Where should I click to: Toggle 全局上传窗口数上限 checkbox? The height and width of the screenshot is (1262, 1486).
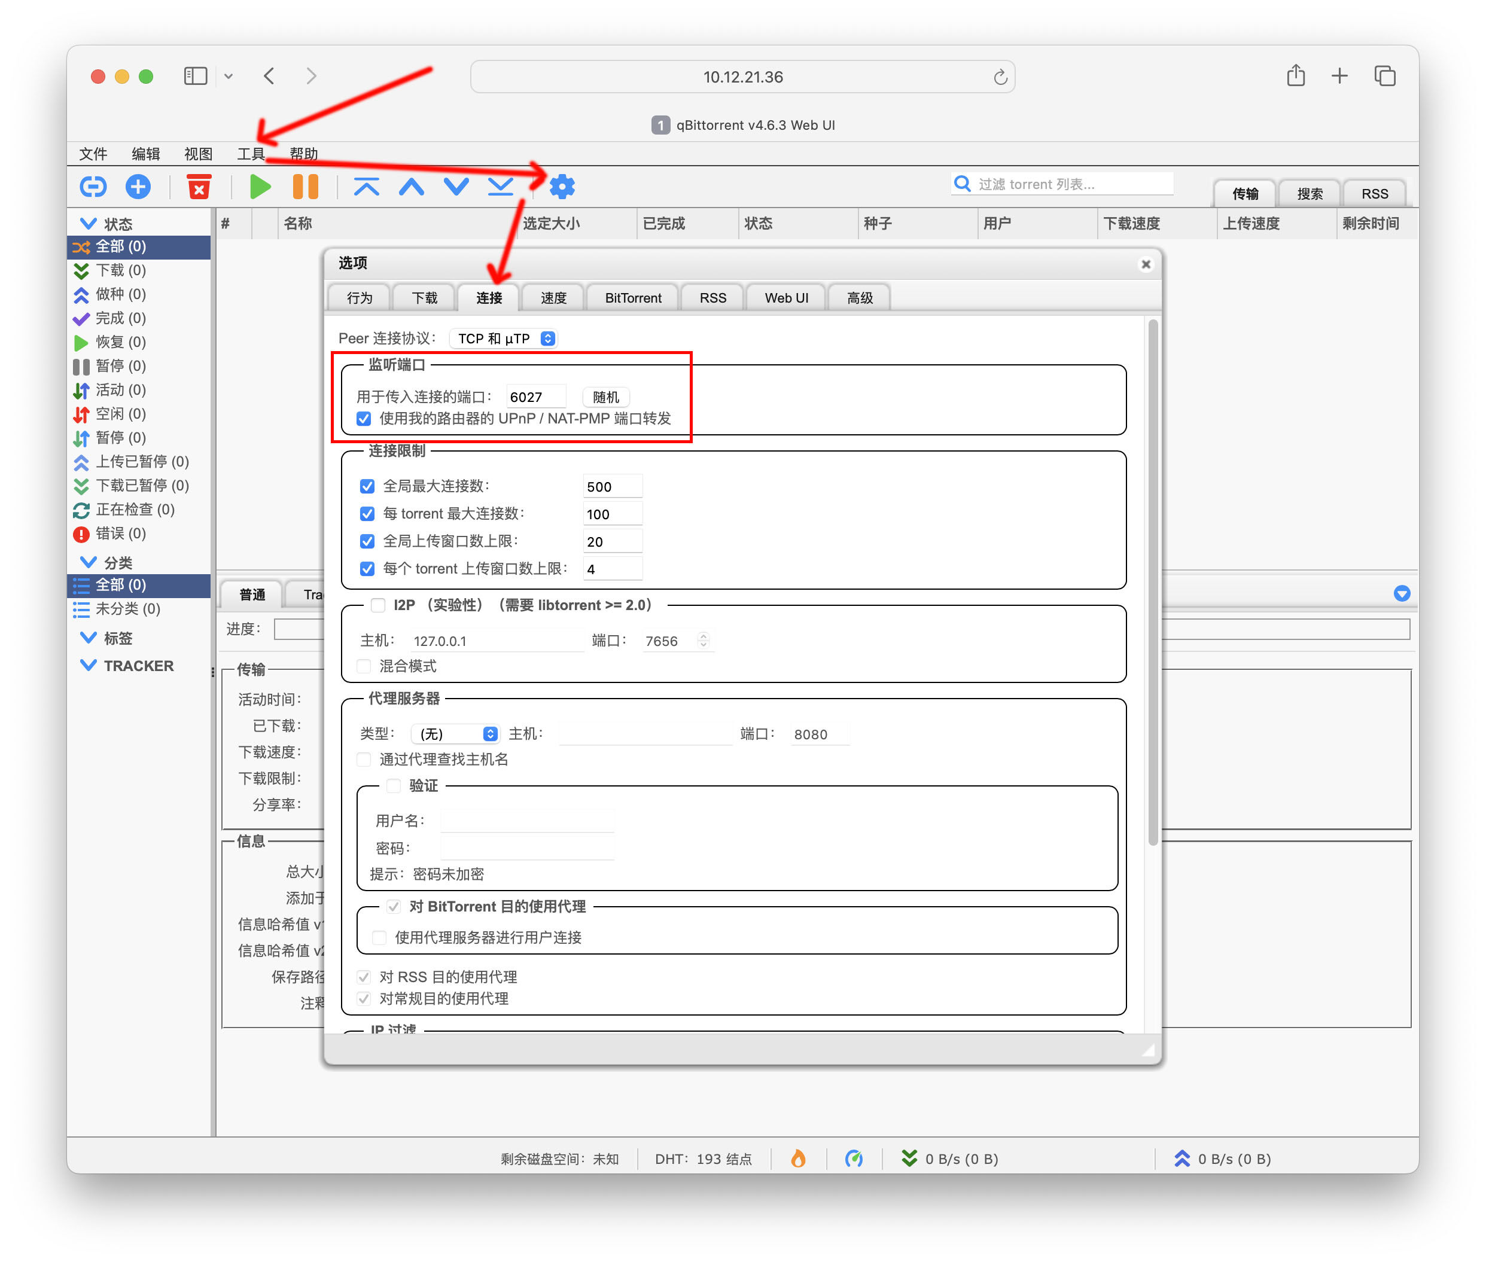tap(367, 541)
